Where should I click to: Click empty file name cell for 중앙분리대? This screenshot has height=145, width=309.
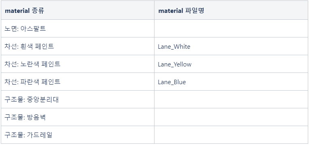click(231, 99)
